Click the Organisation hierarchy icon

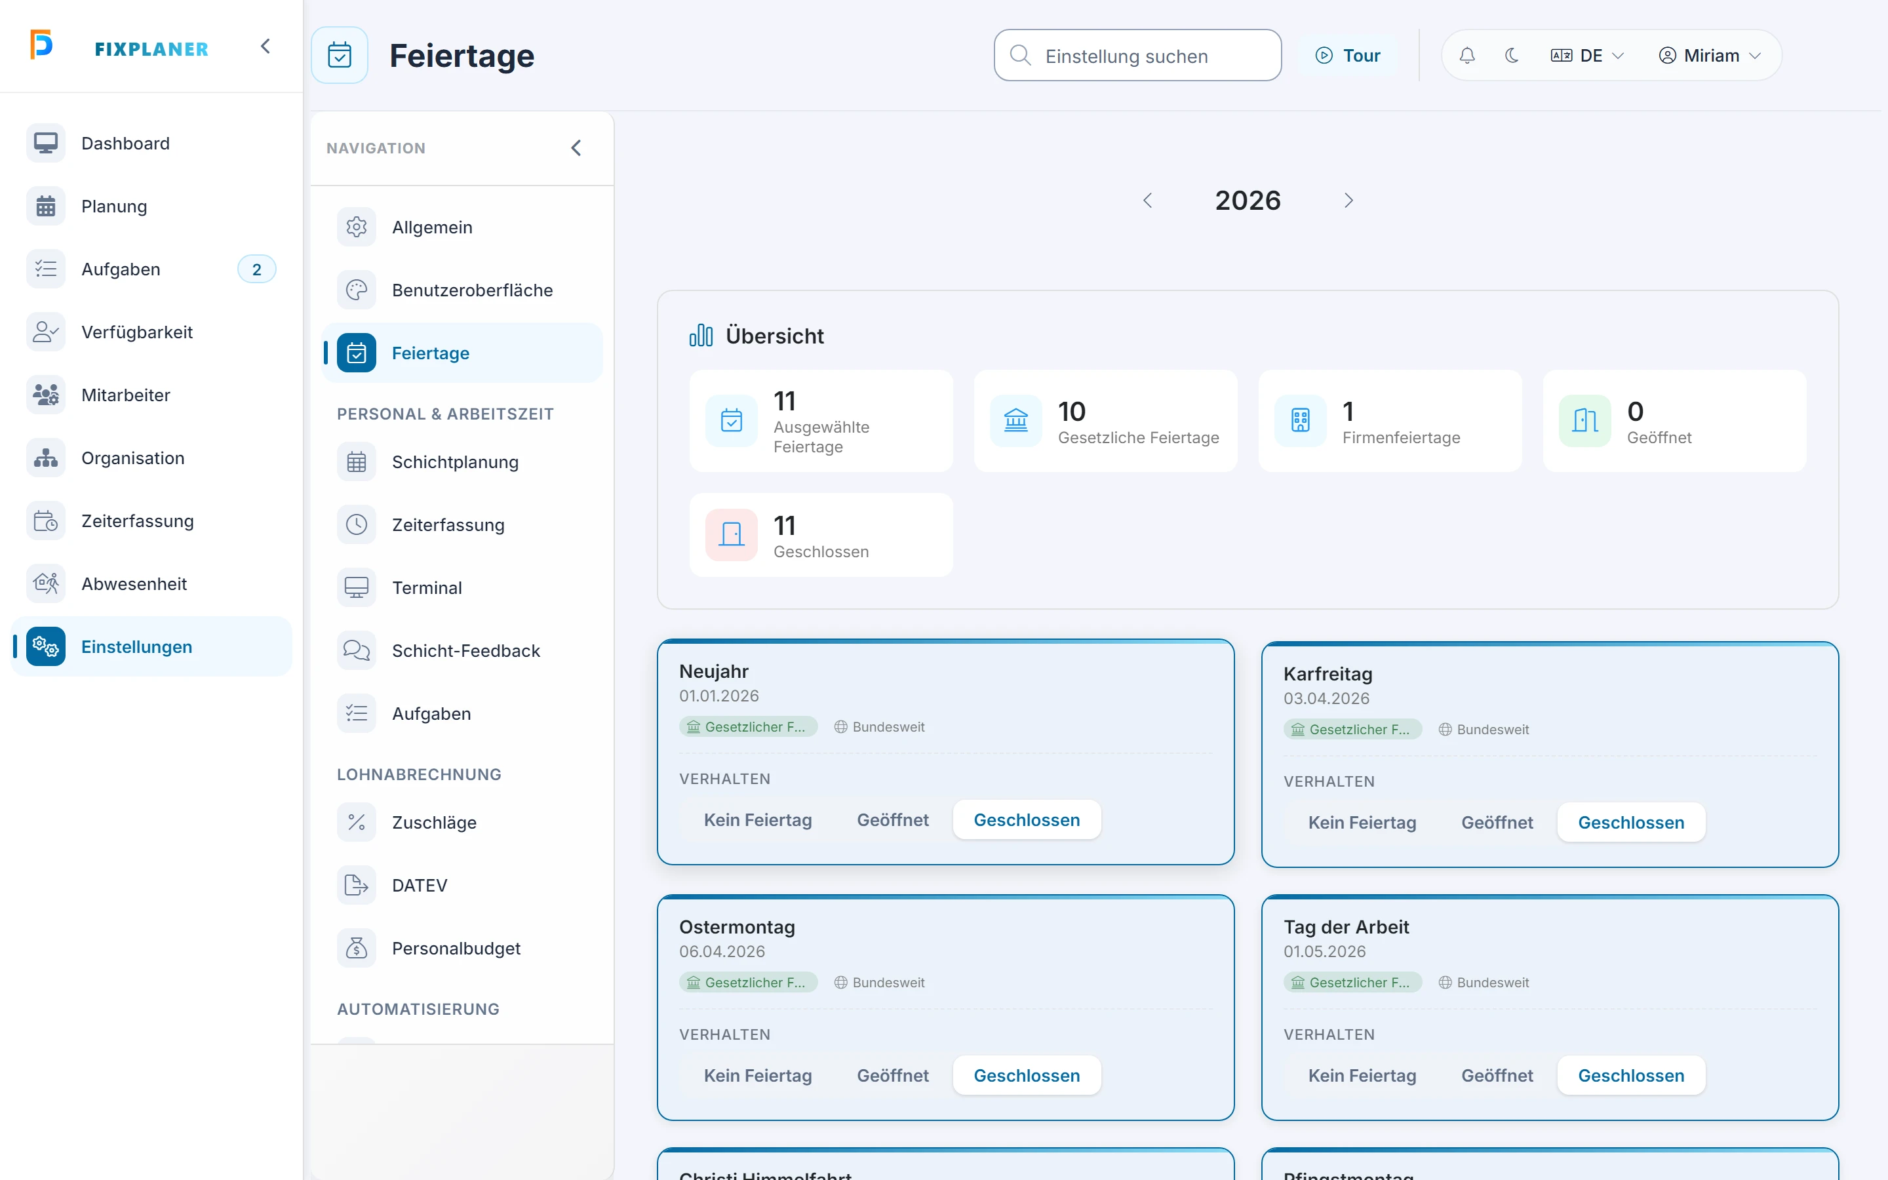point(45,458)
